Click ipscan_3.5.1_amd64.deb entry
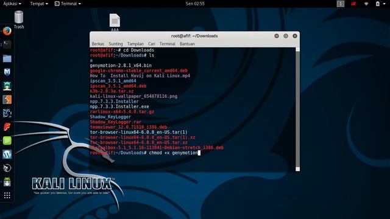 click(x=118, y=86)
